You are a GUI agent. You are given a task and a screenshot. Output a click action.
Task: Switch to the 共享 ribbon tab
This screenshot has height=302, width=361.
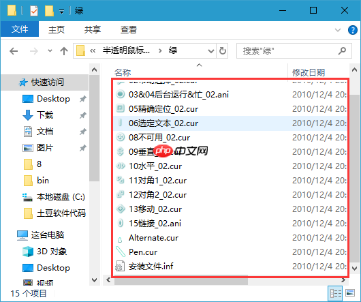pyautogui.click(x=93, y=30)
